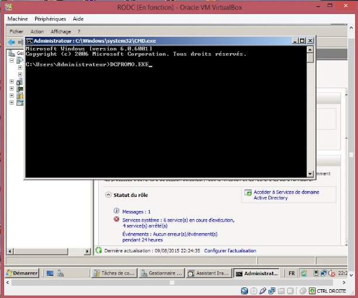This screenshot has height=298, width=358.
Task: Switch to Tâches de co... taskbar button
Action: tap(113, 273)
